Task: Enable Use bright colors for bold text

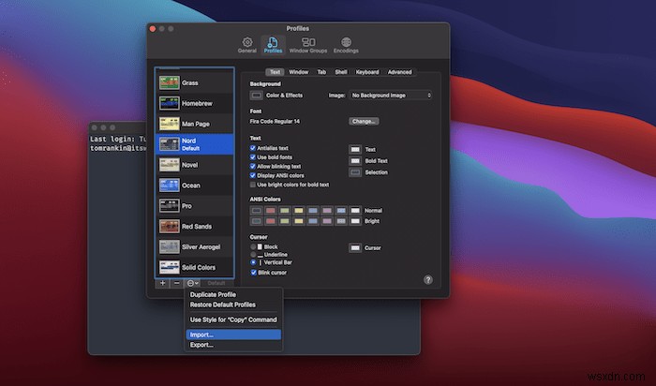Action: 253,185
